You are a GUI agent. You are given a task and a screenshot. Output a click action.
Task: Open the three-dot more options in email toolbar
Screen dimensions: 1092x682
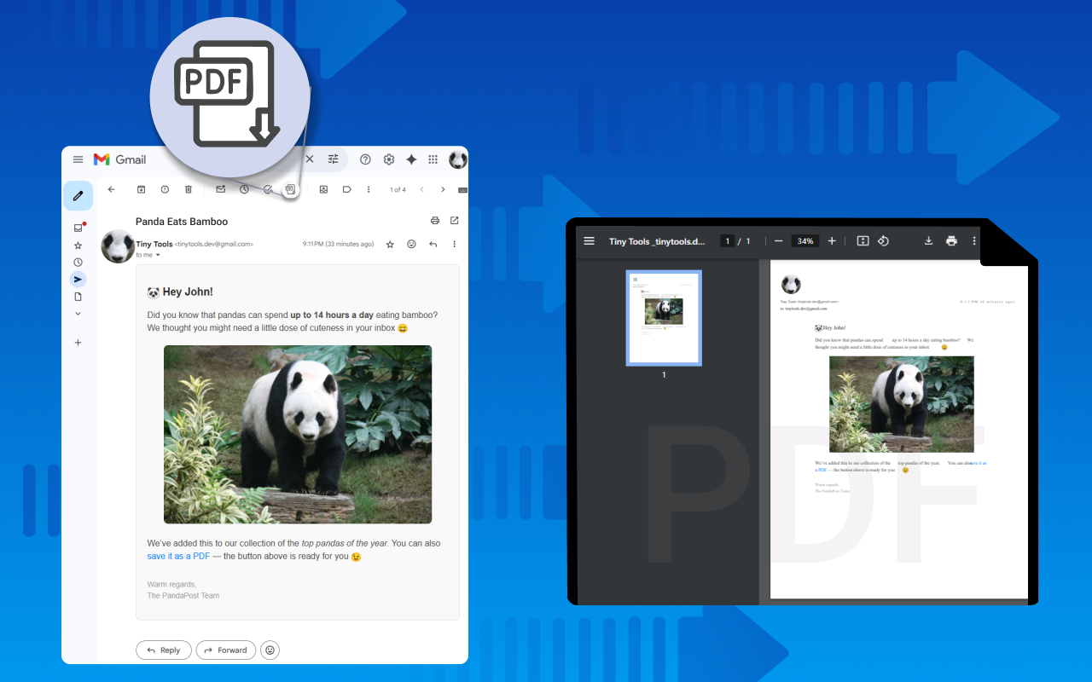pos(369,189)
